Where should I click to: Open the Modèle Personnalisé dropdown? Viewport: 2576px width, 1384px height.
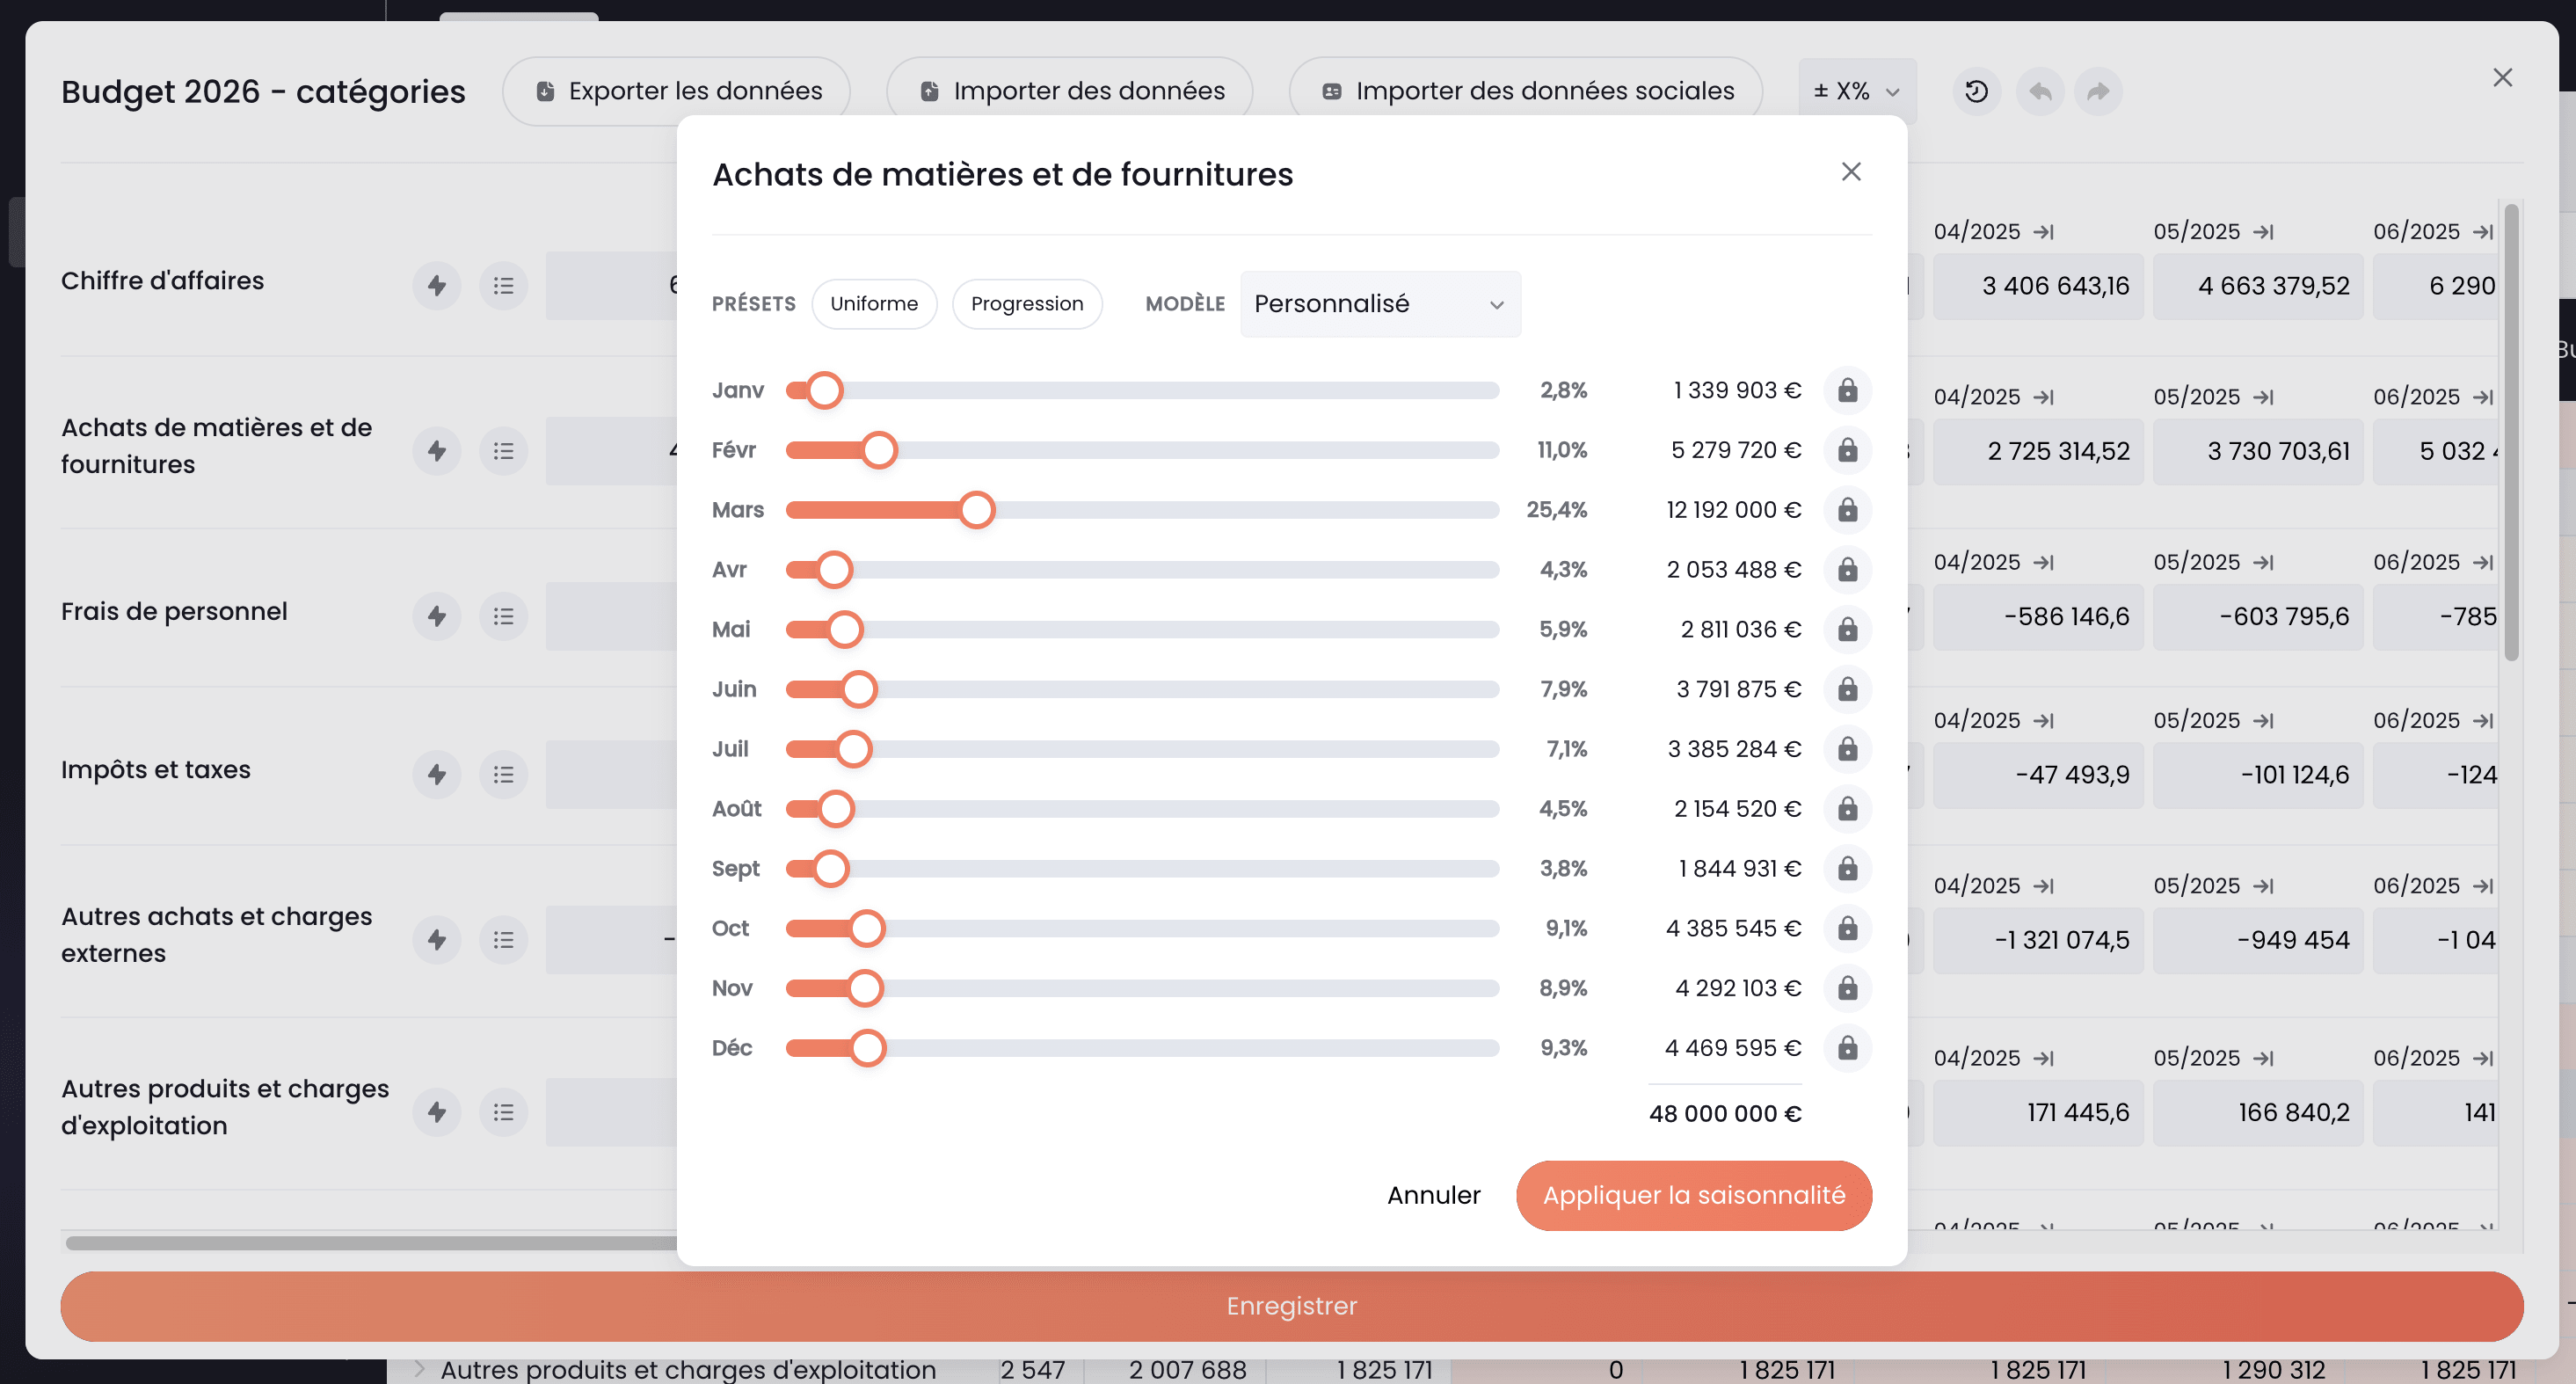click(1380, 304)
